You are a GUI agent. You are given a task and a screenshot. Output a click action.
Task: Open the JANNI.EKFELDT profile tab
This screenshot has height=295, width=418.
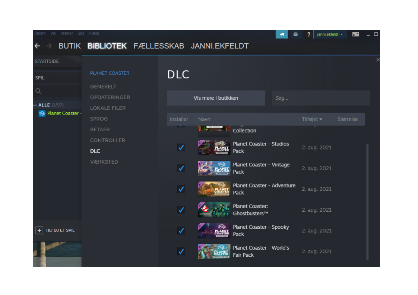tap(220, 46)
